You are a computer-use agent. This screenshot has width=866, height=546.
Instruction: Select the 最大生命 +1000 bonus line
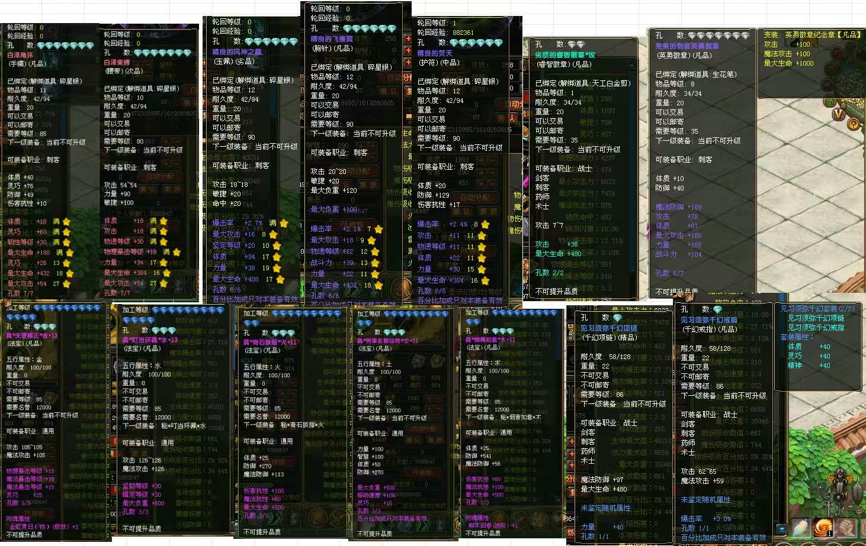tap(788, 63)
